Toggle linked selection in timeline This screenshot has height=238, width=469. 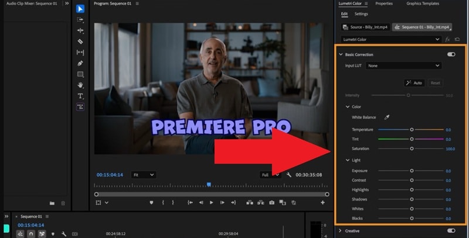(42, 234)
